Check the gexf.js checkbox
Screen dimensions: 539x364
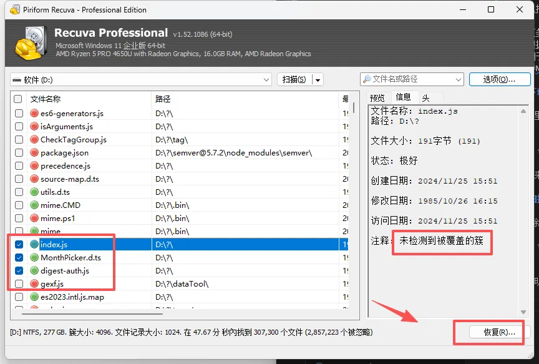[19, 284]
